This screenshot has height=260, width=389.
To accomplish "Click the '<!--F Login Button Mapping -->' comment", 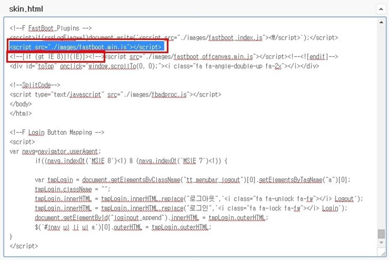I will [x=57, y=132].
